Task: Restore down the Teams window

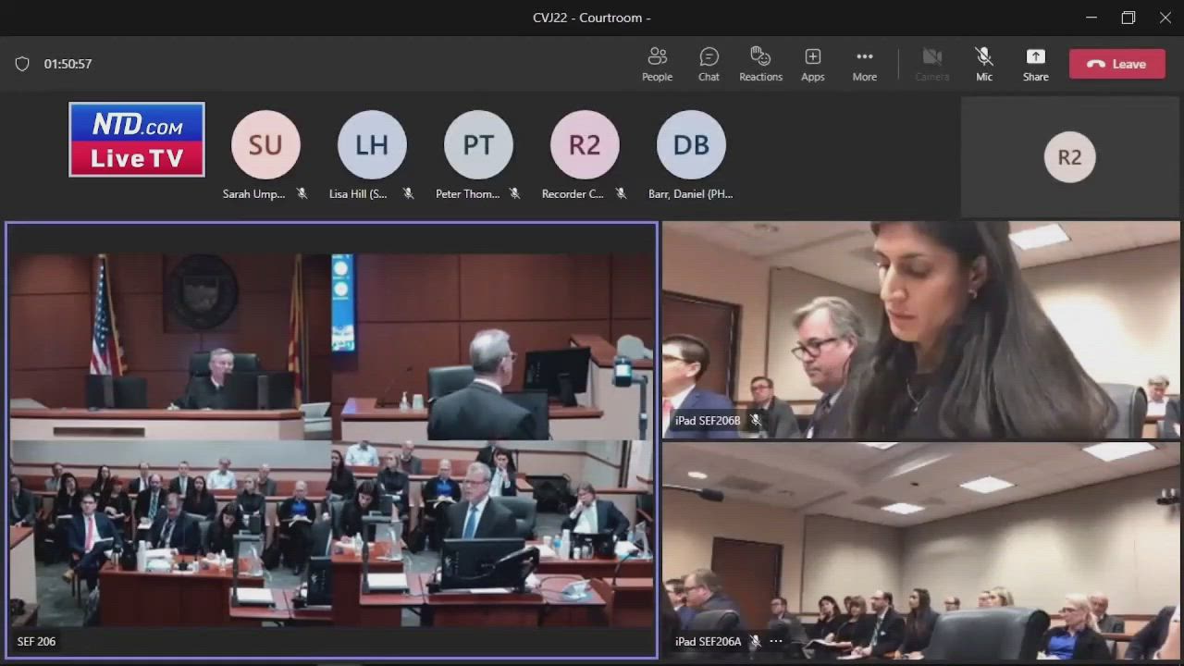Action: pyautogui.click(x=1128, y=18)
